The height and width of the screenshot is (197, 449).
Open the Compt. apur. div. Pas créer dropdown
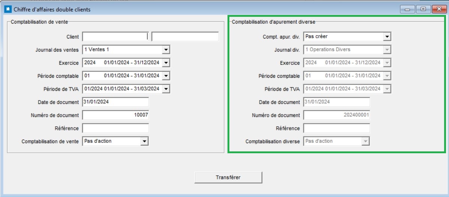click(x=387, y=37)
